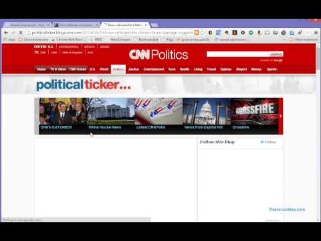The image size is (321, 241).
Task: Open the Other bookmarks folder
Action: [x=304, y=39]
